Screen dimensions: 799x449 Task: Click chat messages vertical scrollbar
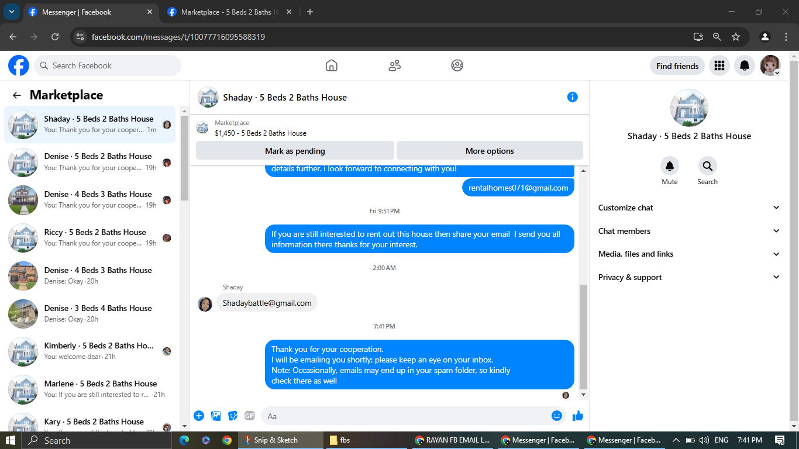tap(583, 337)
